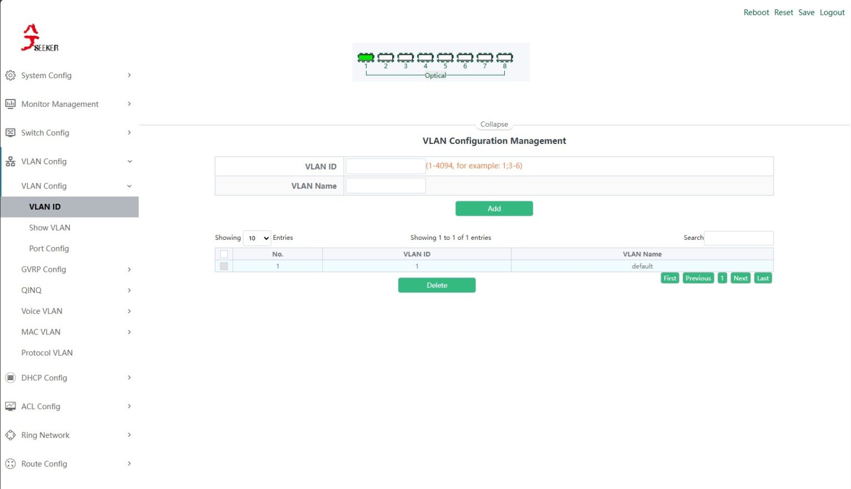Click the Monitor Management chart icon

tap(10, 104)
